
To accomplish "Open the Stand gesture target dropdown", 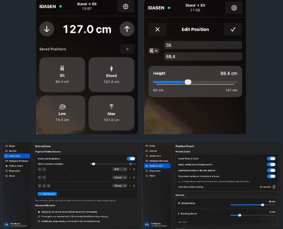I will (x=120, y=177).
